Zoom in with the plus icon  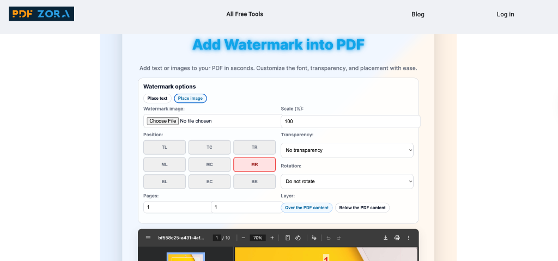(272, 238)
